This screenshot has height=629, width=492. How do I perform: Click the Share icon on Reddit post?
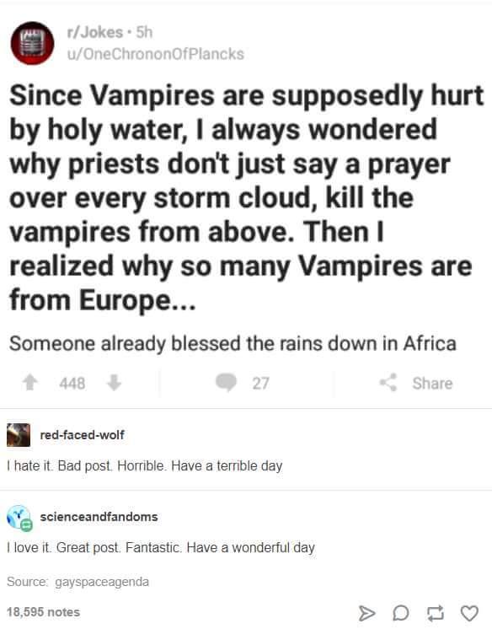[x=388, y=382]
